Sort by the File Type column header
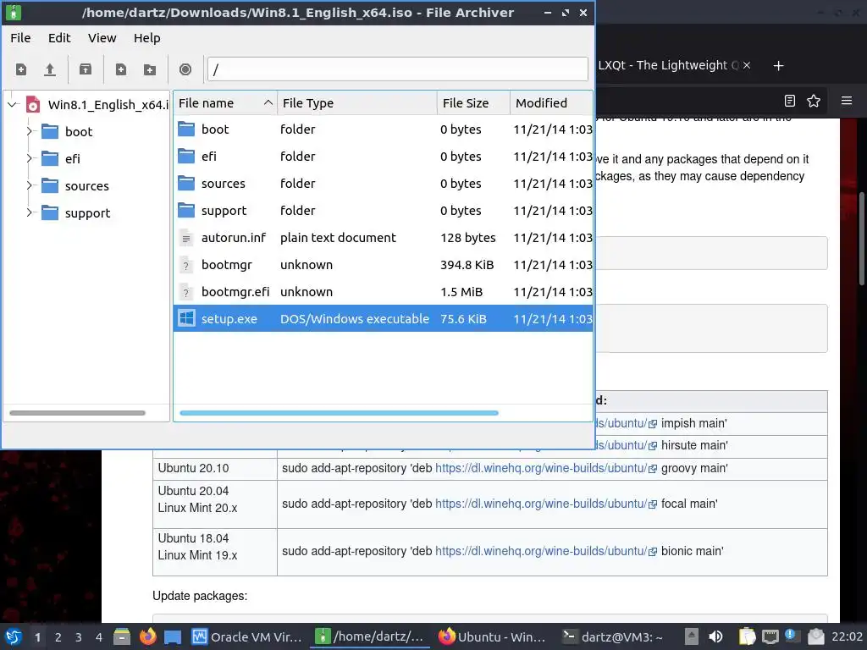Image resolution: width=867 pixels, height=650 pixels. (x=356, y=102)
